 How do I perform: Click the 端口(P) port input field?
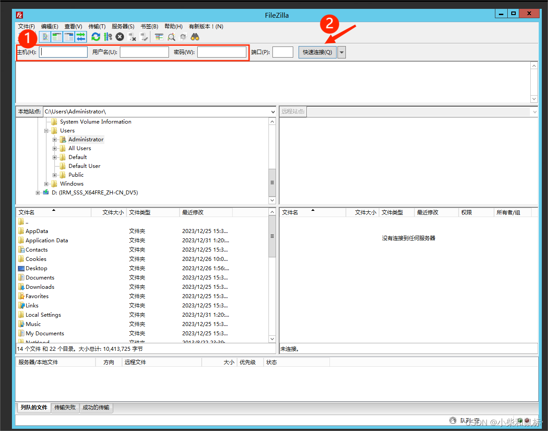tap(283, 52)
